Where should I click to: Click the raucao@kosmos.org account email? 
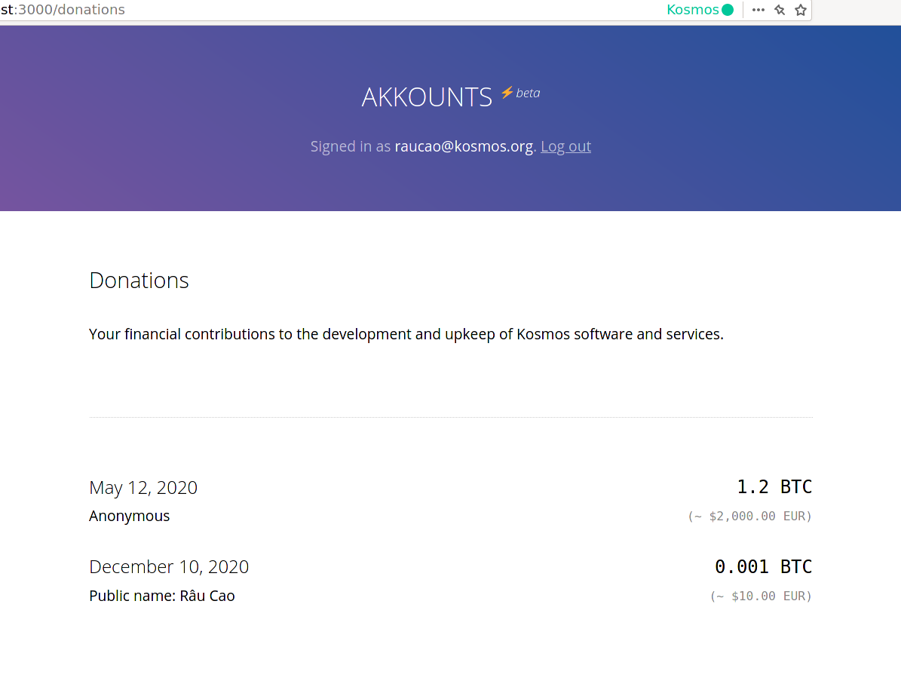pyautogui.click(x=464, y=146)
